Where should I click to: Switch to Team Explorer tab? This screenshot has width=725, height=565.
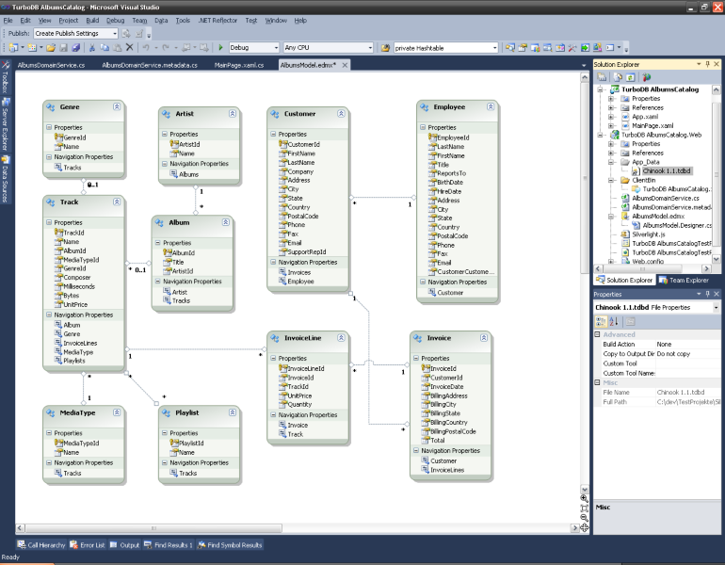coord(684,281)
